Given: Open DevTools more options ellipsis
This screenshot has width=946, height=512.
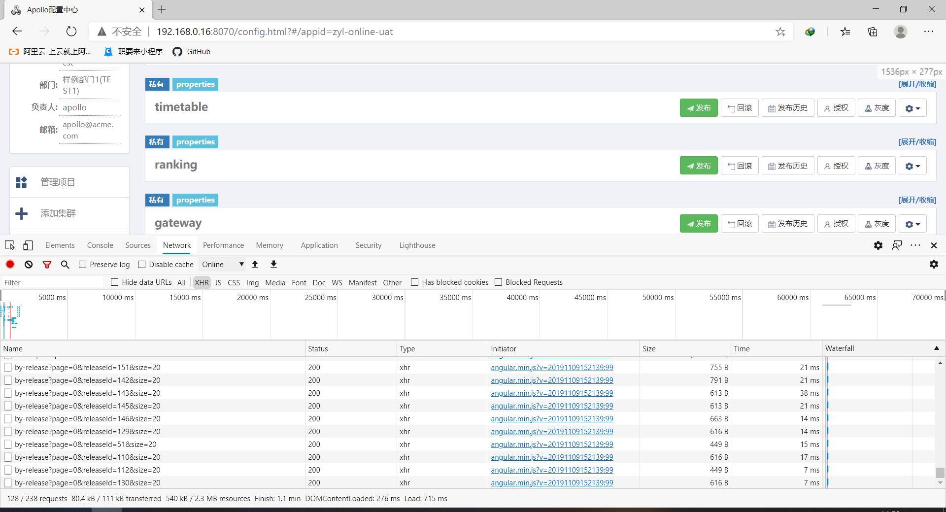Looking at the screenshot, I should [x=915, y=245].
